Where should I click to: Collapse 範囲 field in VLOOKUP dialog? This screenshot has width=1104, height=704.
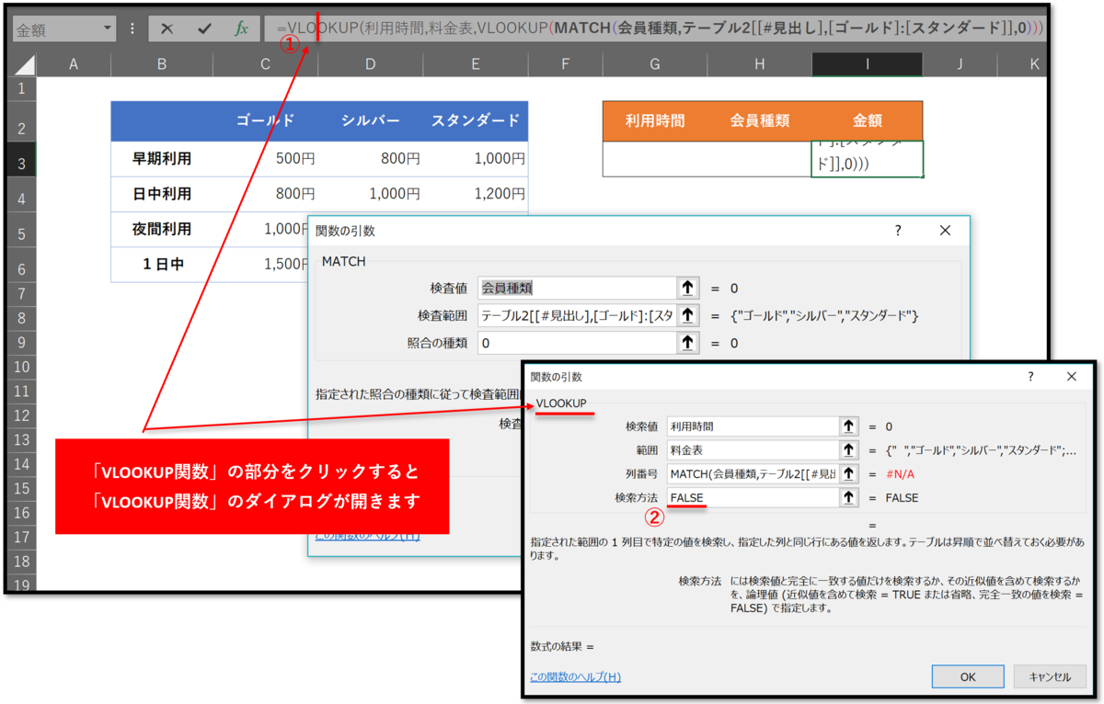point(847,450)
